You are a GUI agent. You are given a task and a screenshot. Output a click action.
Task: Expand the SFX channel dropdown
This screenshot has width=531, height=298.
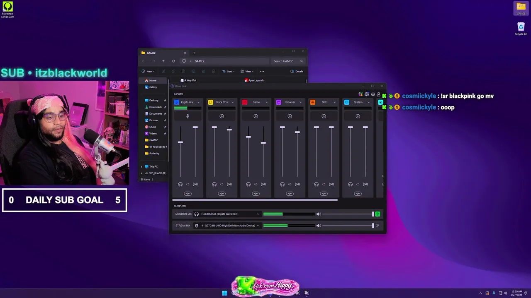pyautogui.click(x=334, y=102)
